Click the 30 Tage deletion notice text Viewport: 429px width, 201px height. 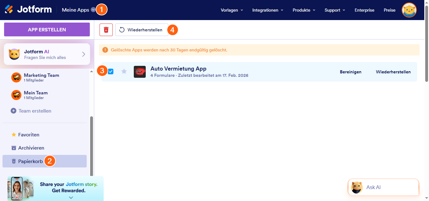pyautogui.click(x=169, y=50)
